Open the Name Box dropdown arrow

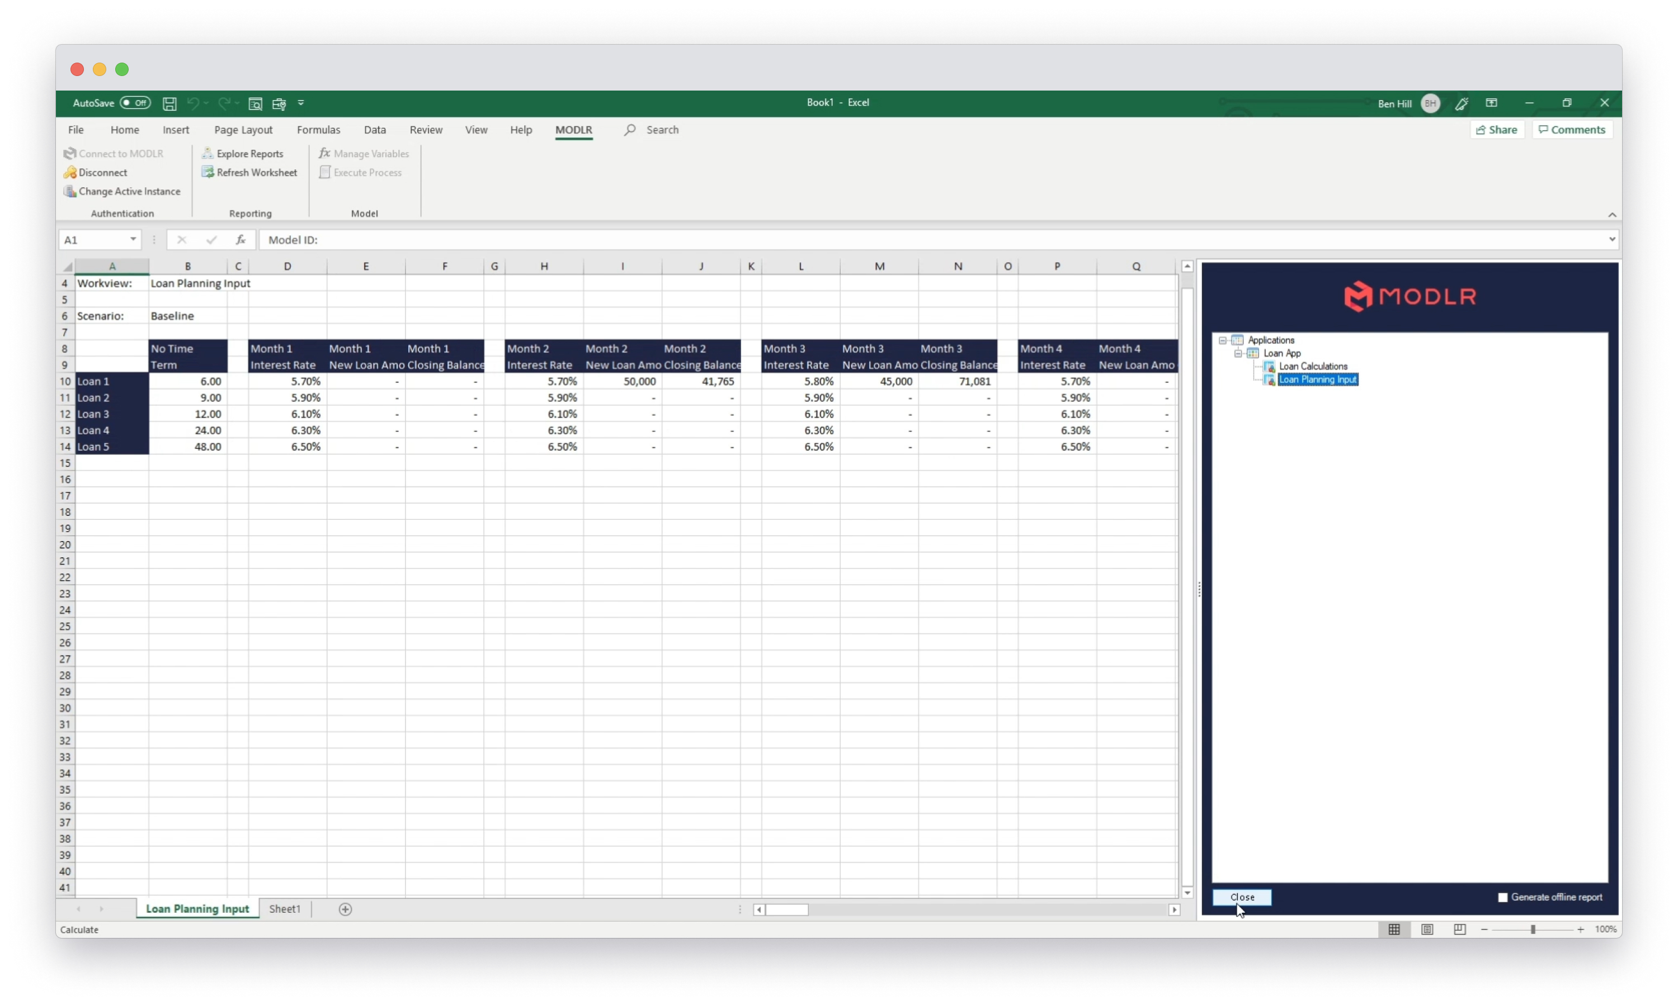coord(133,239)
